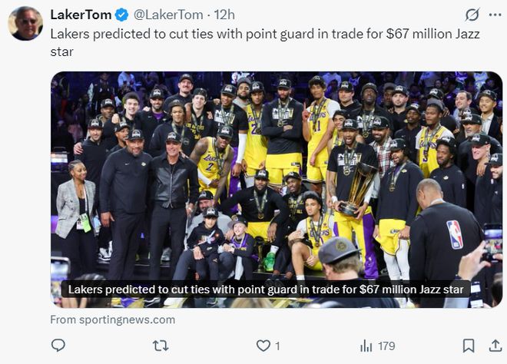Click the 179 views count
Image resolution: width=507 pixels, height=364 pixels.
click(386, 346)
